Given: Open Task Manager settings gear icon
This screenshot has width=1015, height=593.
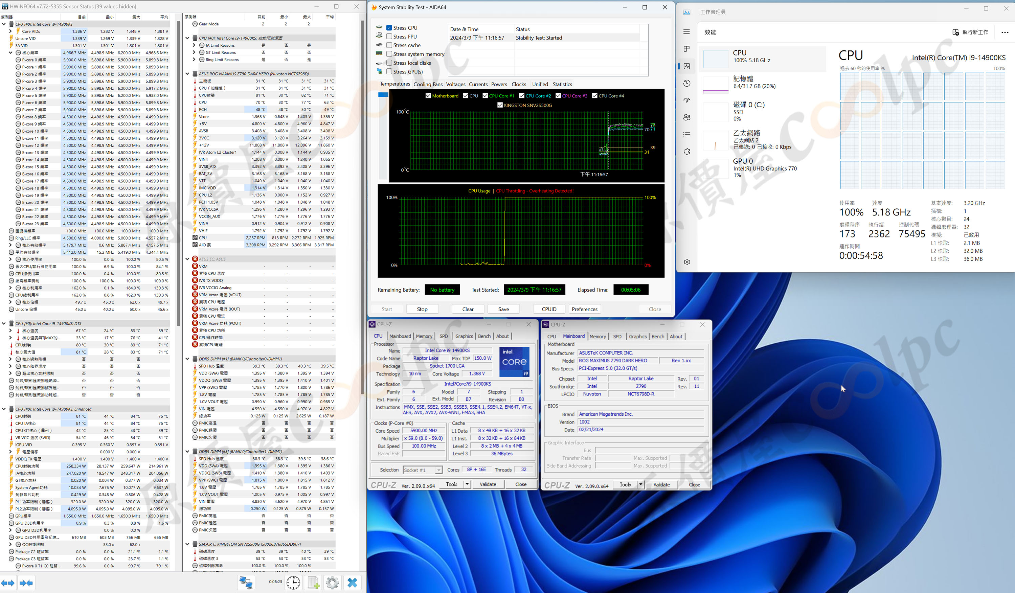Looking at the screenshot, I should (x=687, y=262).
